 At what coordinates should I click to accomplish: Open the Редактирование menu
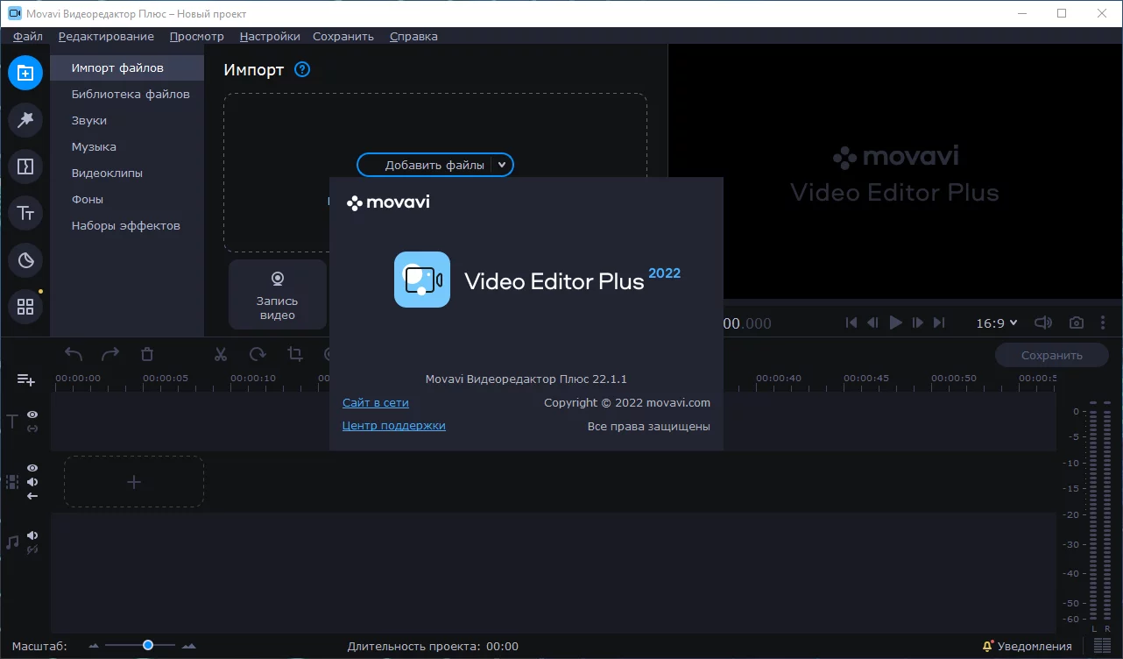coord(106,36)
